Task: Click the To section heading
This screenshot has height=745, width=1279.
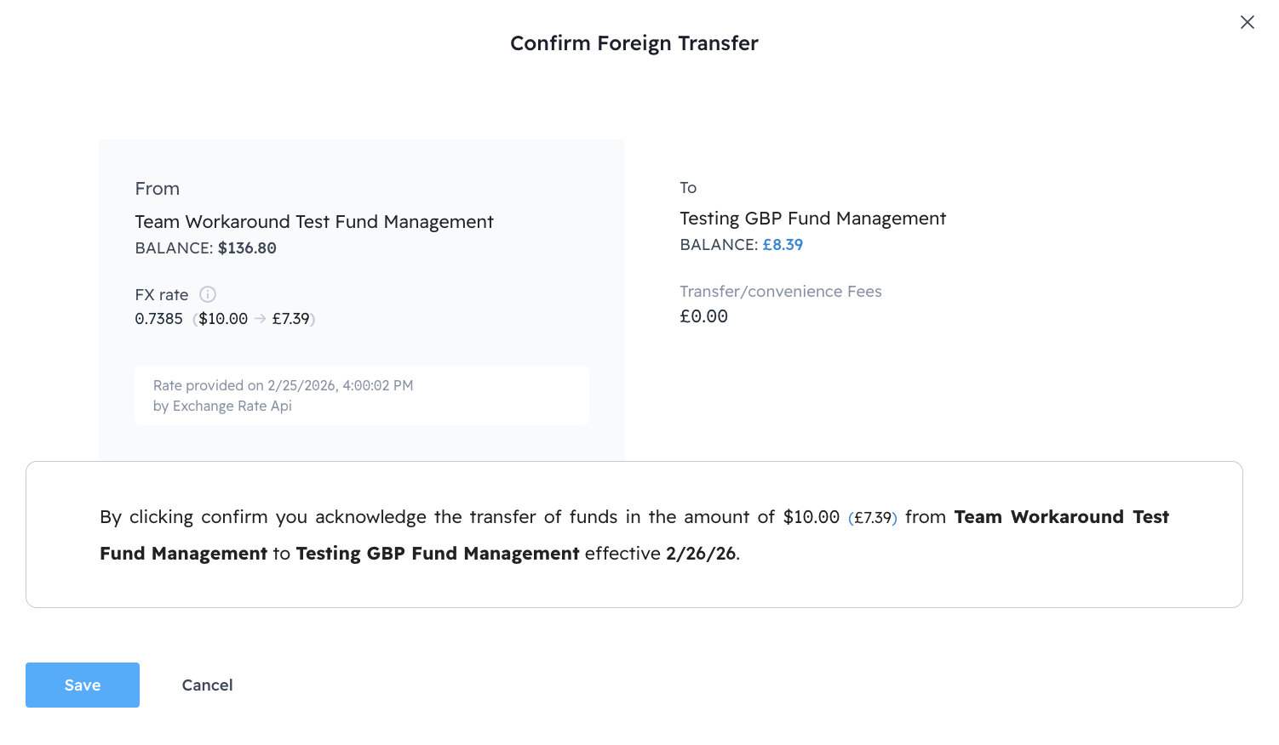Action: 688,188
